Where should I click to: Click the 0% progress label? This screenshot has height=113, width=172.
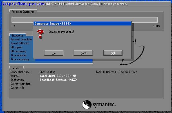click(14, 26)
